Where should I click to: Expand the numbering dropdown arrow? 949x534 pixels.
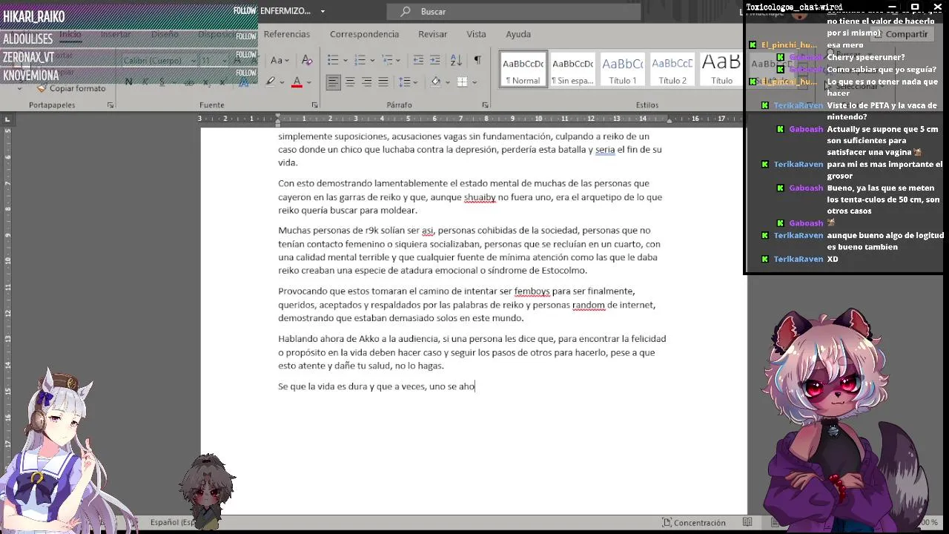point(371,61)
